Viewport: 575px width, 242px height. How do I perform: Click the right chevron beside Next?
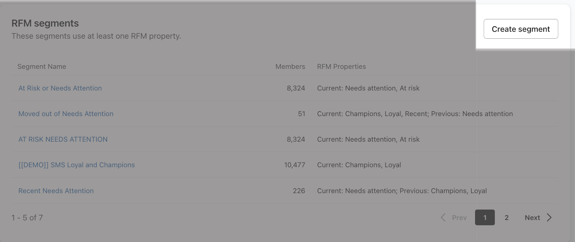549,218
